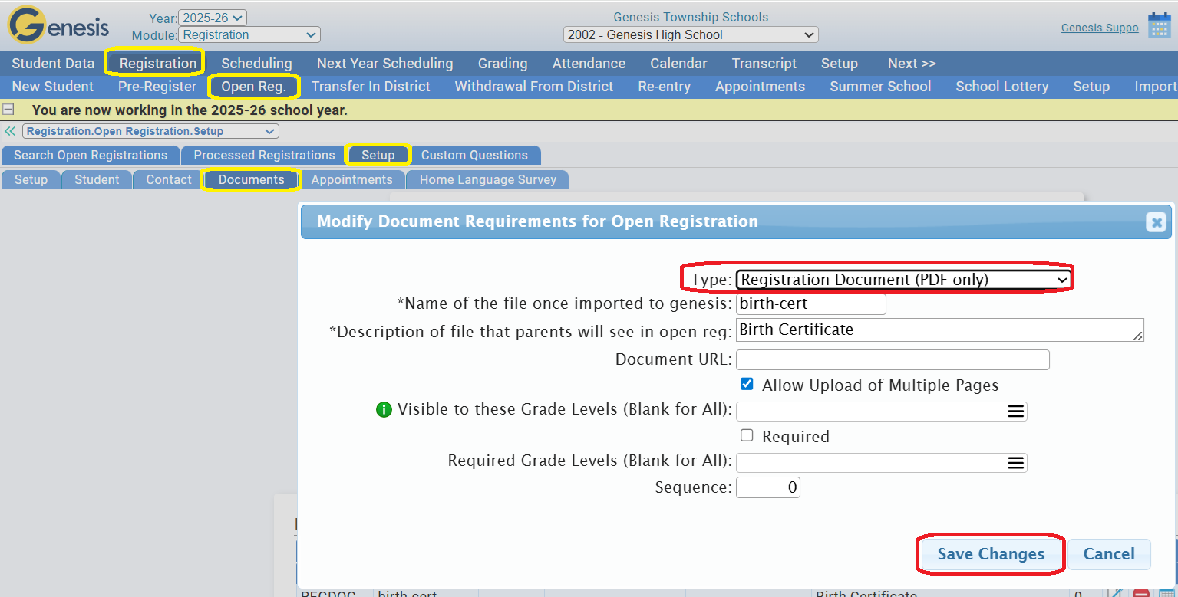
Task: Open the Attendance menu
Action: click(x=589, y=64)
